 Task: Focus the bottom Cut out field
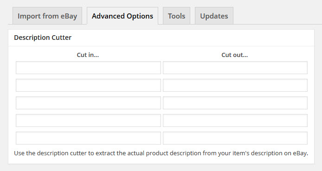click(235, 138)
